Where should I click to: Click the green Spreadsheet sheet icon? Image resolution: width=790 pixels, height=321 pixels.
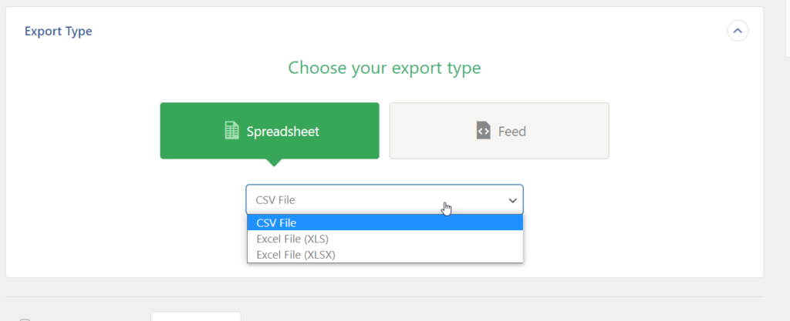click(x=231, y=131)
